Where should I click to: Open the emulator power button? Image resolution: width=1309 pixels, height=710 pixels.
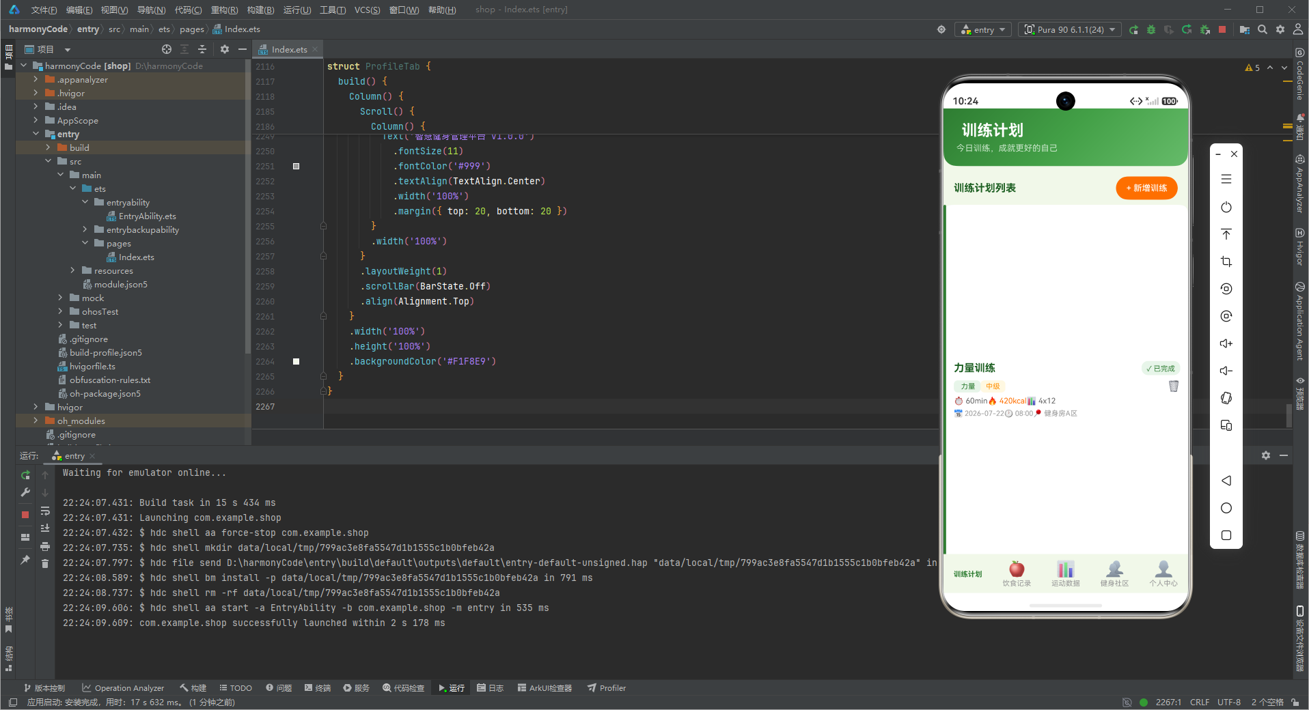[x=1226, y=207]
